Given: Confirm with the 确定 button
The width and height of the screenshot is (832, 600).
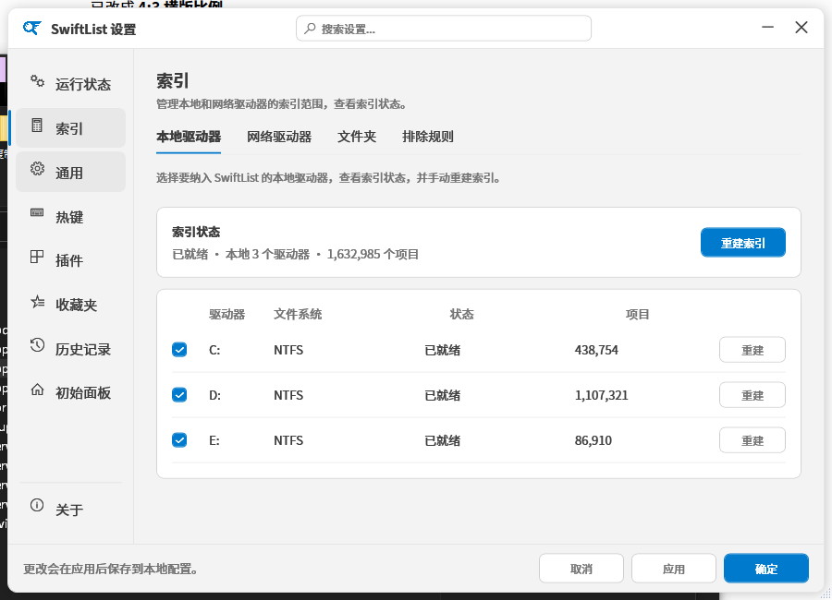Looking at the screenshot, I should [766, 569].
